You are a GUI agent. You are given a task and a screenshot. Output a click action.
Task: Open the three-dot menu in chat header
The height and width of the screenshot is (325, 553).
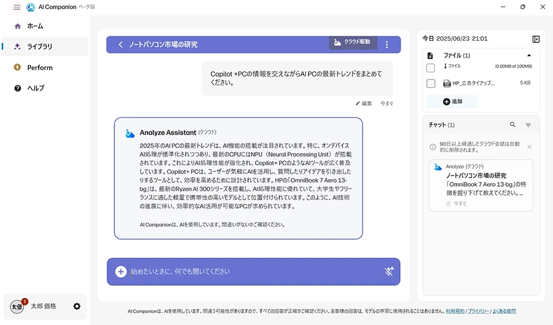click(x=387, y=44)
